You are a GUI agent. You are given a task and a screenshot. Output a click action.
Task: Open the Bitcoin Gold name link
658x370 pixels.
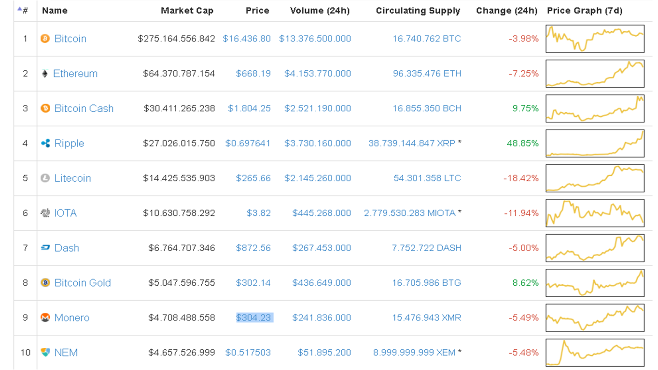pyautogui.click(x=83, y=283)
